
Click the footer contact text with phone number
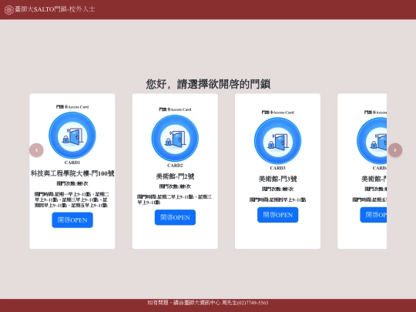click(x=208, y=303)
